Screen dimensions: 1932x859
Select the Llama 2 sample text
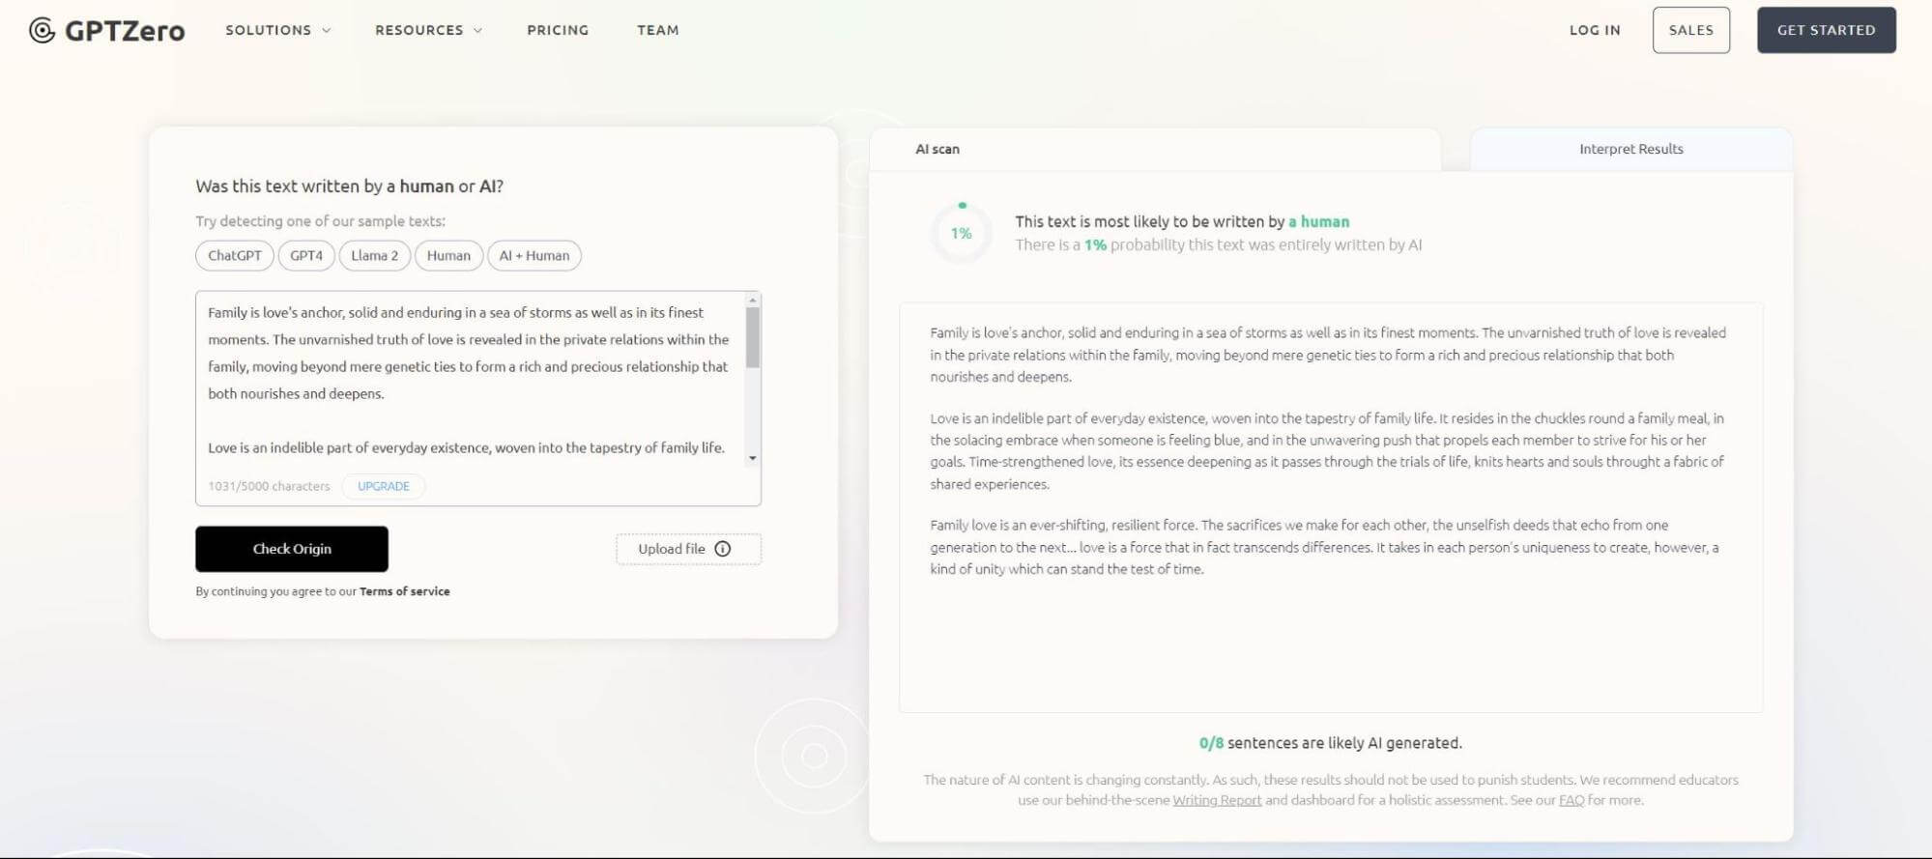point(375,255)
